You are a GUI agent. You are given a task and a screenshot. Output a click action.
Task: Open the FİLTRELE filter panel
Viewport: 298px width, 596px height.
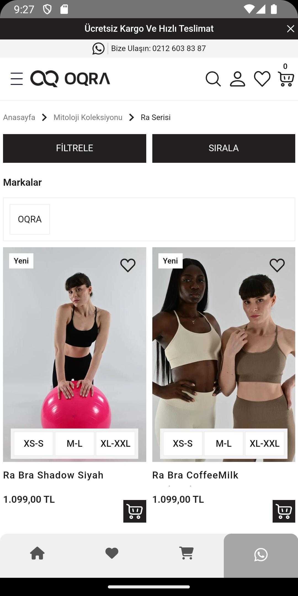coord(74,148)
